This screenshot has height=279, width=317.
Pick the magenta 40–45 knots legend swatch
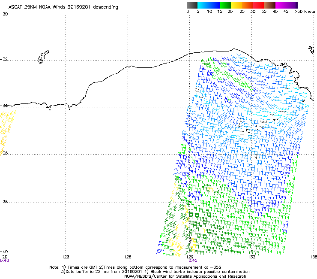(x=281, y=5)
